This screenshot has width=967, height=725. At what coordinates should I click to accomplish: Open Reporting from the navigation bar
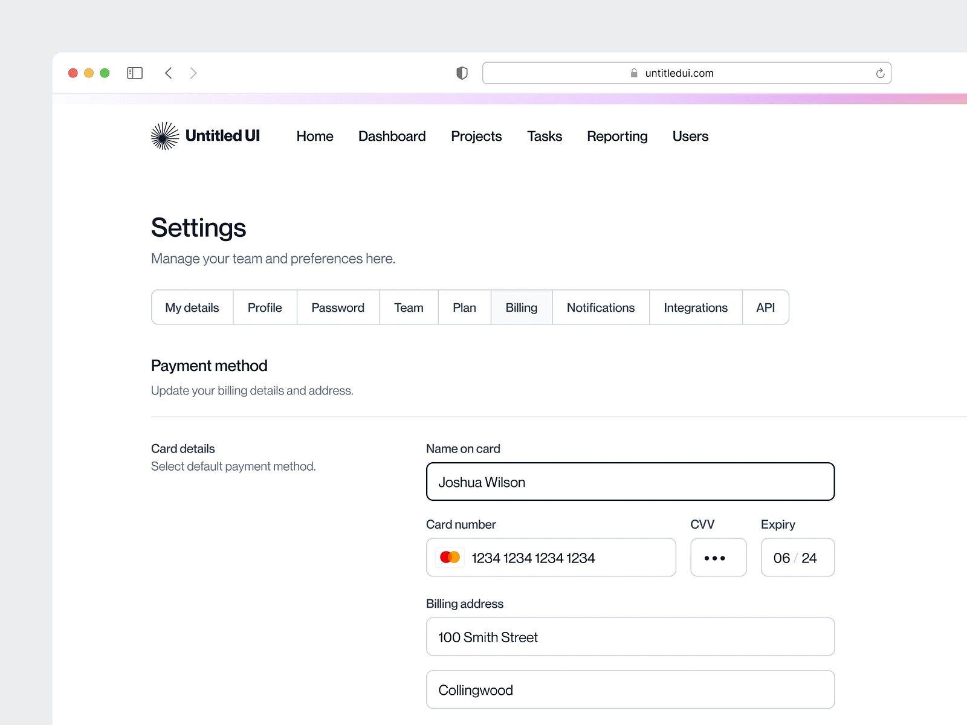[x=617, y=136]
